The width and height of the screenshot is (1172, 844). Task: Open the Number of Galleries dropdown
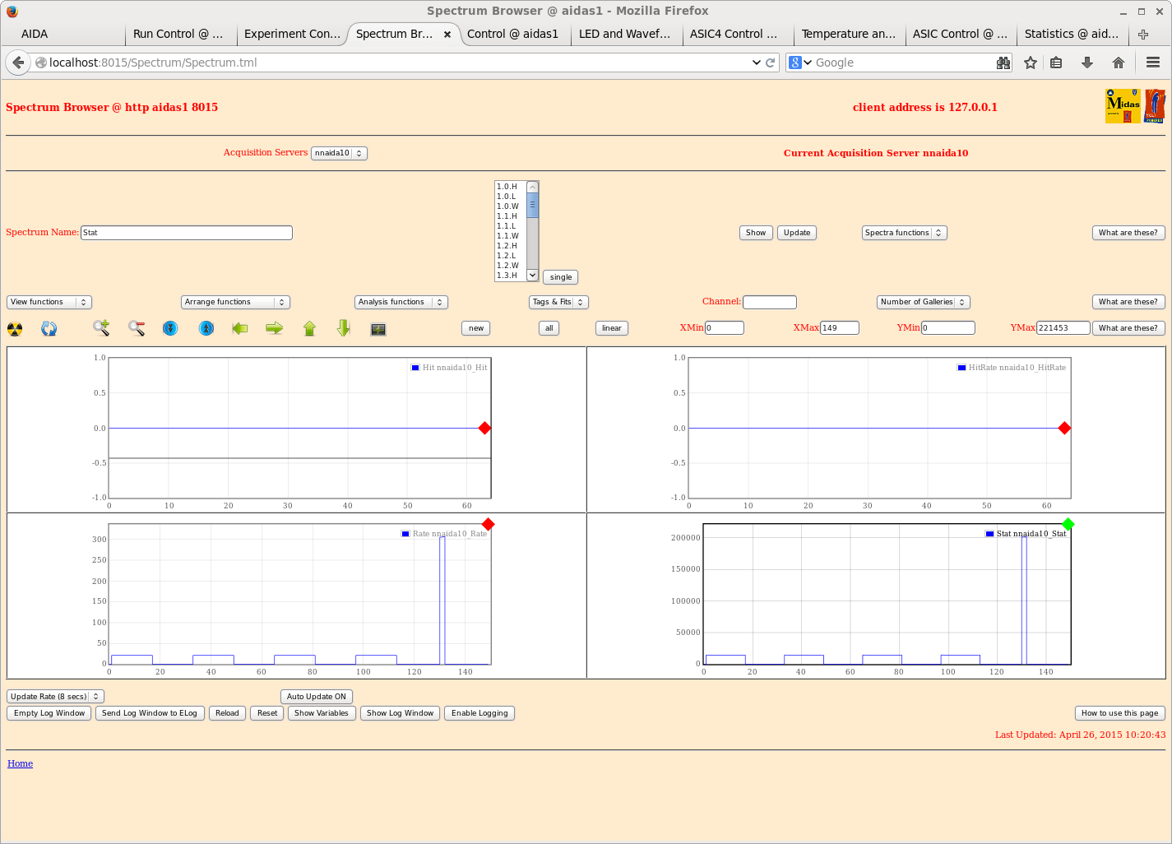pos(924,302)
